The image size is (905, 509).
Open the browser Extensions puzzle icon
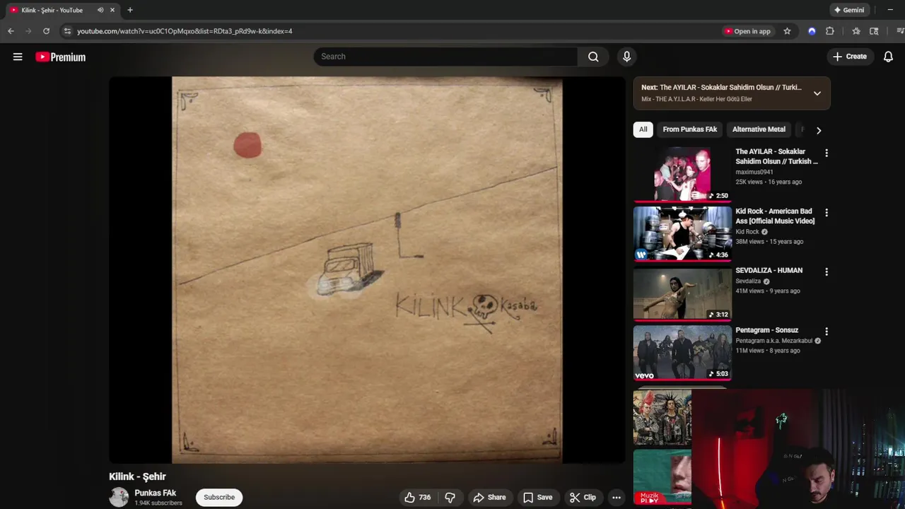(830, 31)
